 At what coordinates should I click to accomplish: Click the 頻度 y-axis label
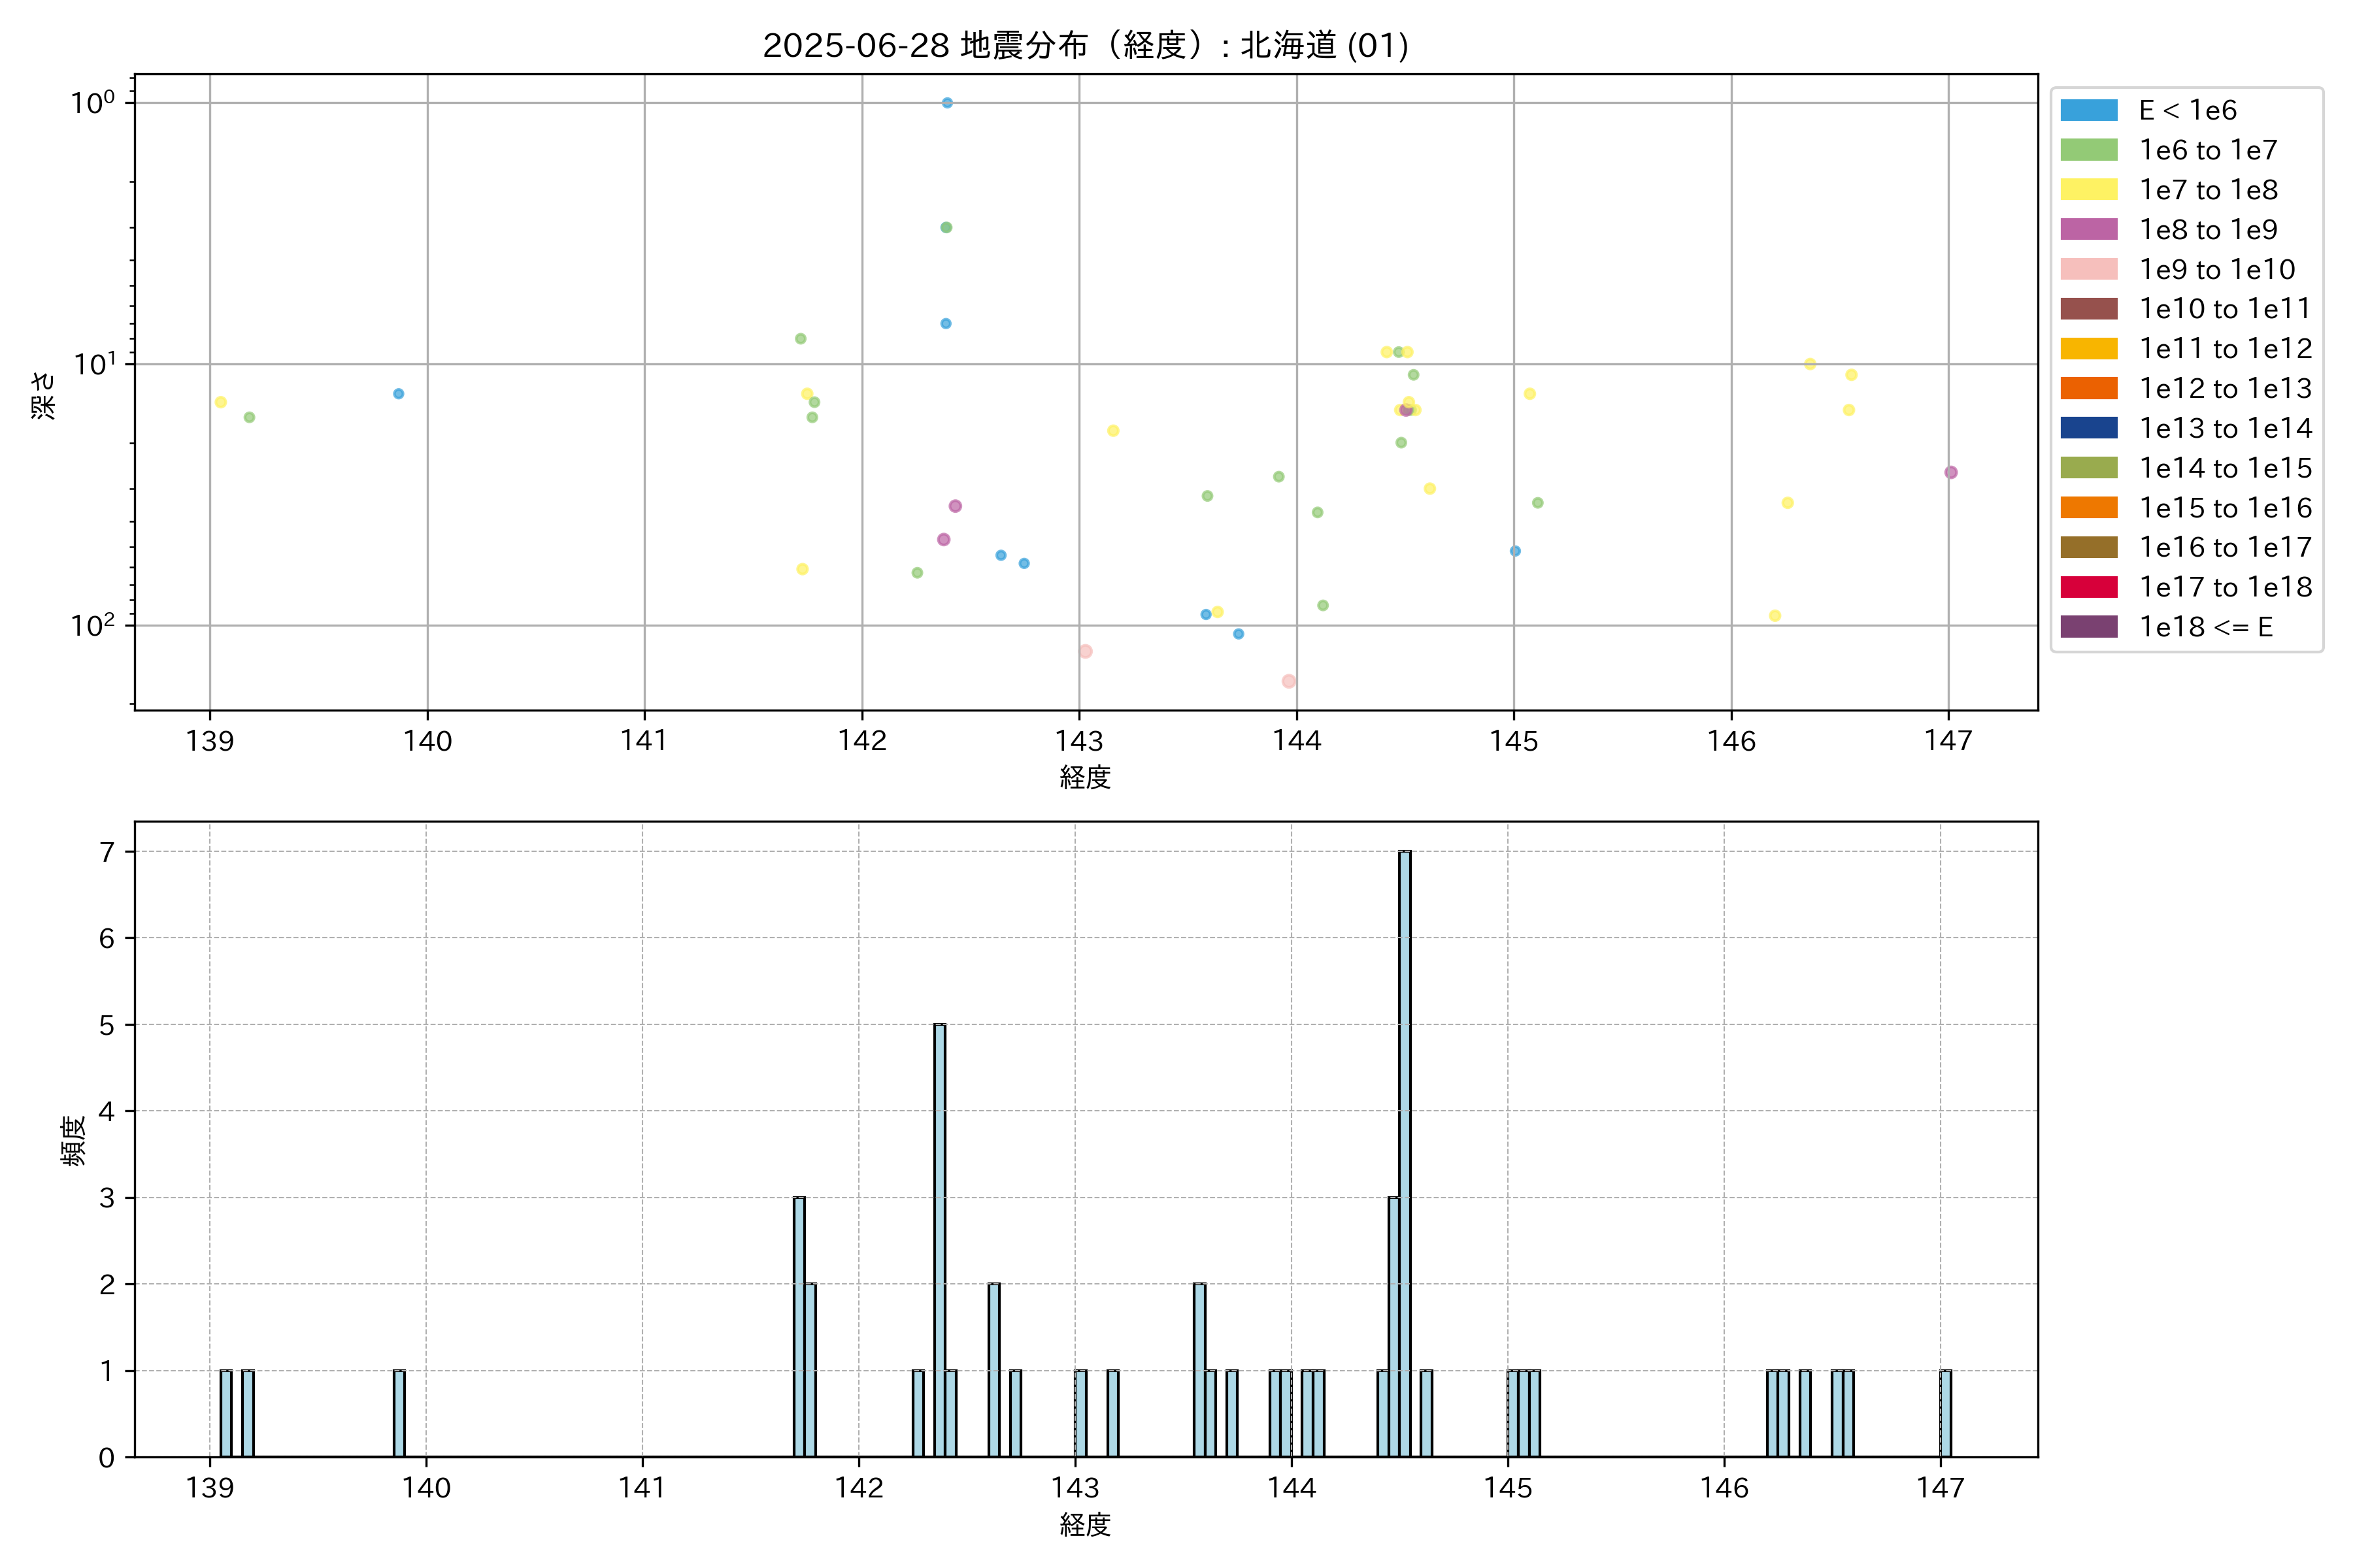click(x=73, y=1140)
